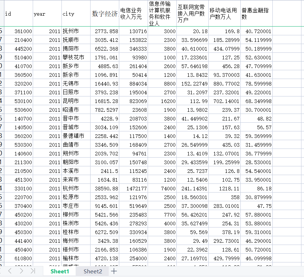Select digital economy value 16440.93
The width and height of the screenshot is (304, 277).
[105, 83]
